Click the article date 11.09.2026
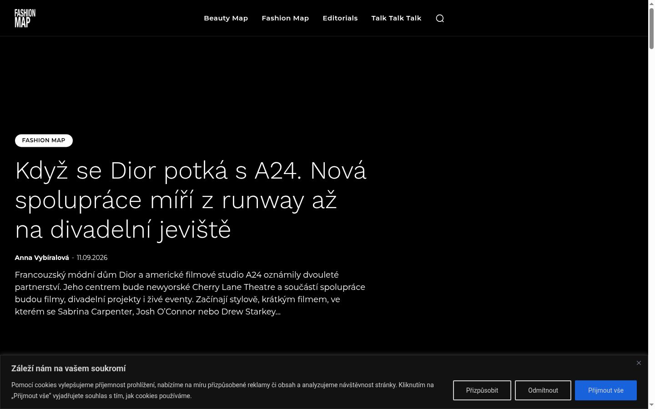 point(92,258)
